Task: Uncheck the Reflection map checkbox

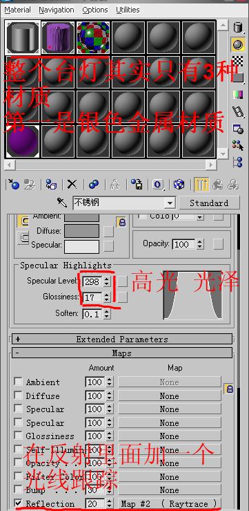Action: pyautogui.click(x=19, y=503)
